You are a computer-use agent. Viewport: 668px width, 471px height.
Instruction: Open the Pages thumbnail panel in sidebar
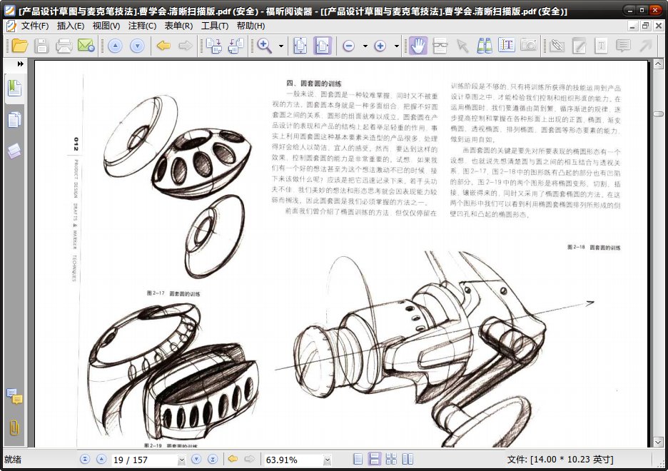(14, 120)
